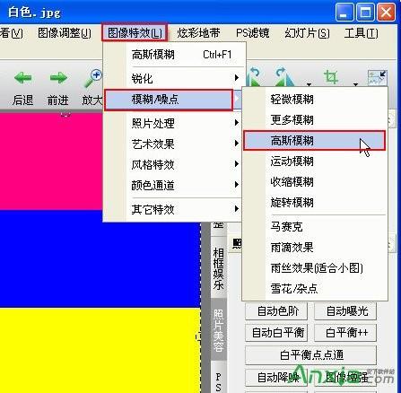The image size is (401, 393).
Task: Expand the 颜色通道 submenu
Action: (x=173, y=185)
